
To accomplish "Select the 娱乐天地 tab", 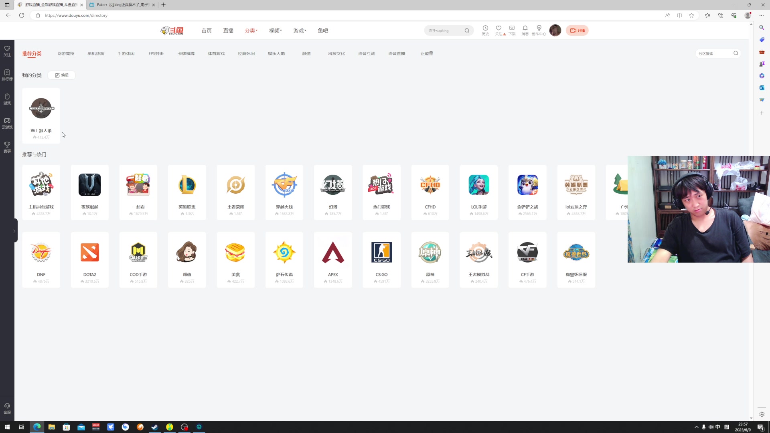I will tap(276, 53).
